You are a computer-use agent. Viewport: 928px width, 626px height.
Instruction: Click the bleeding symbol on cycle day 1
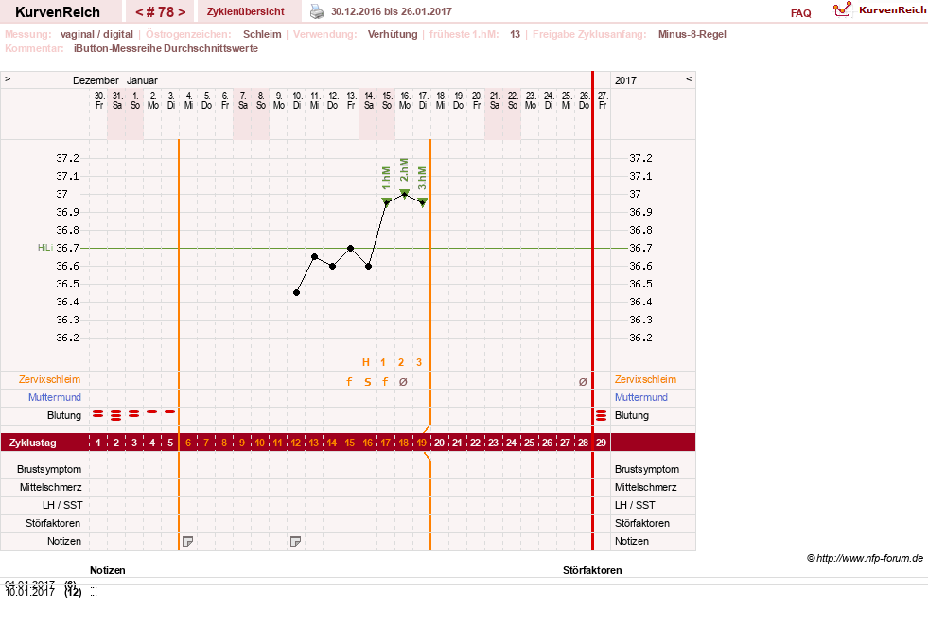click(98, 414)
